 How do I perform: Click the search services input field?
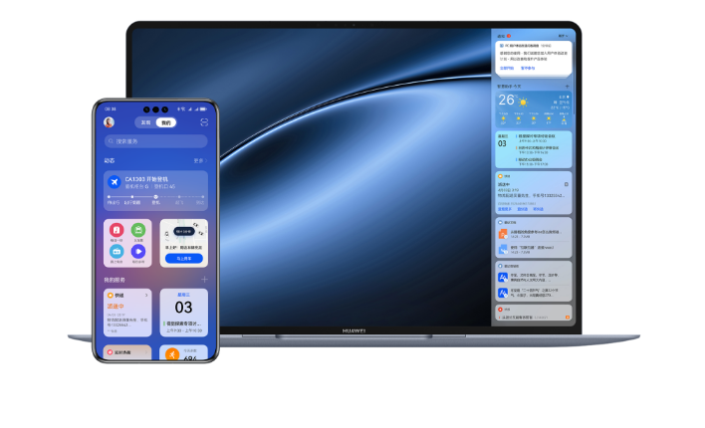[x=156, y=141]
